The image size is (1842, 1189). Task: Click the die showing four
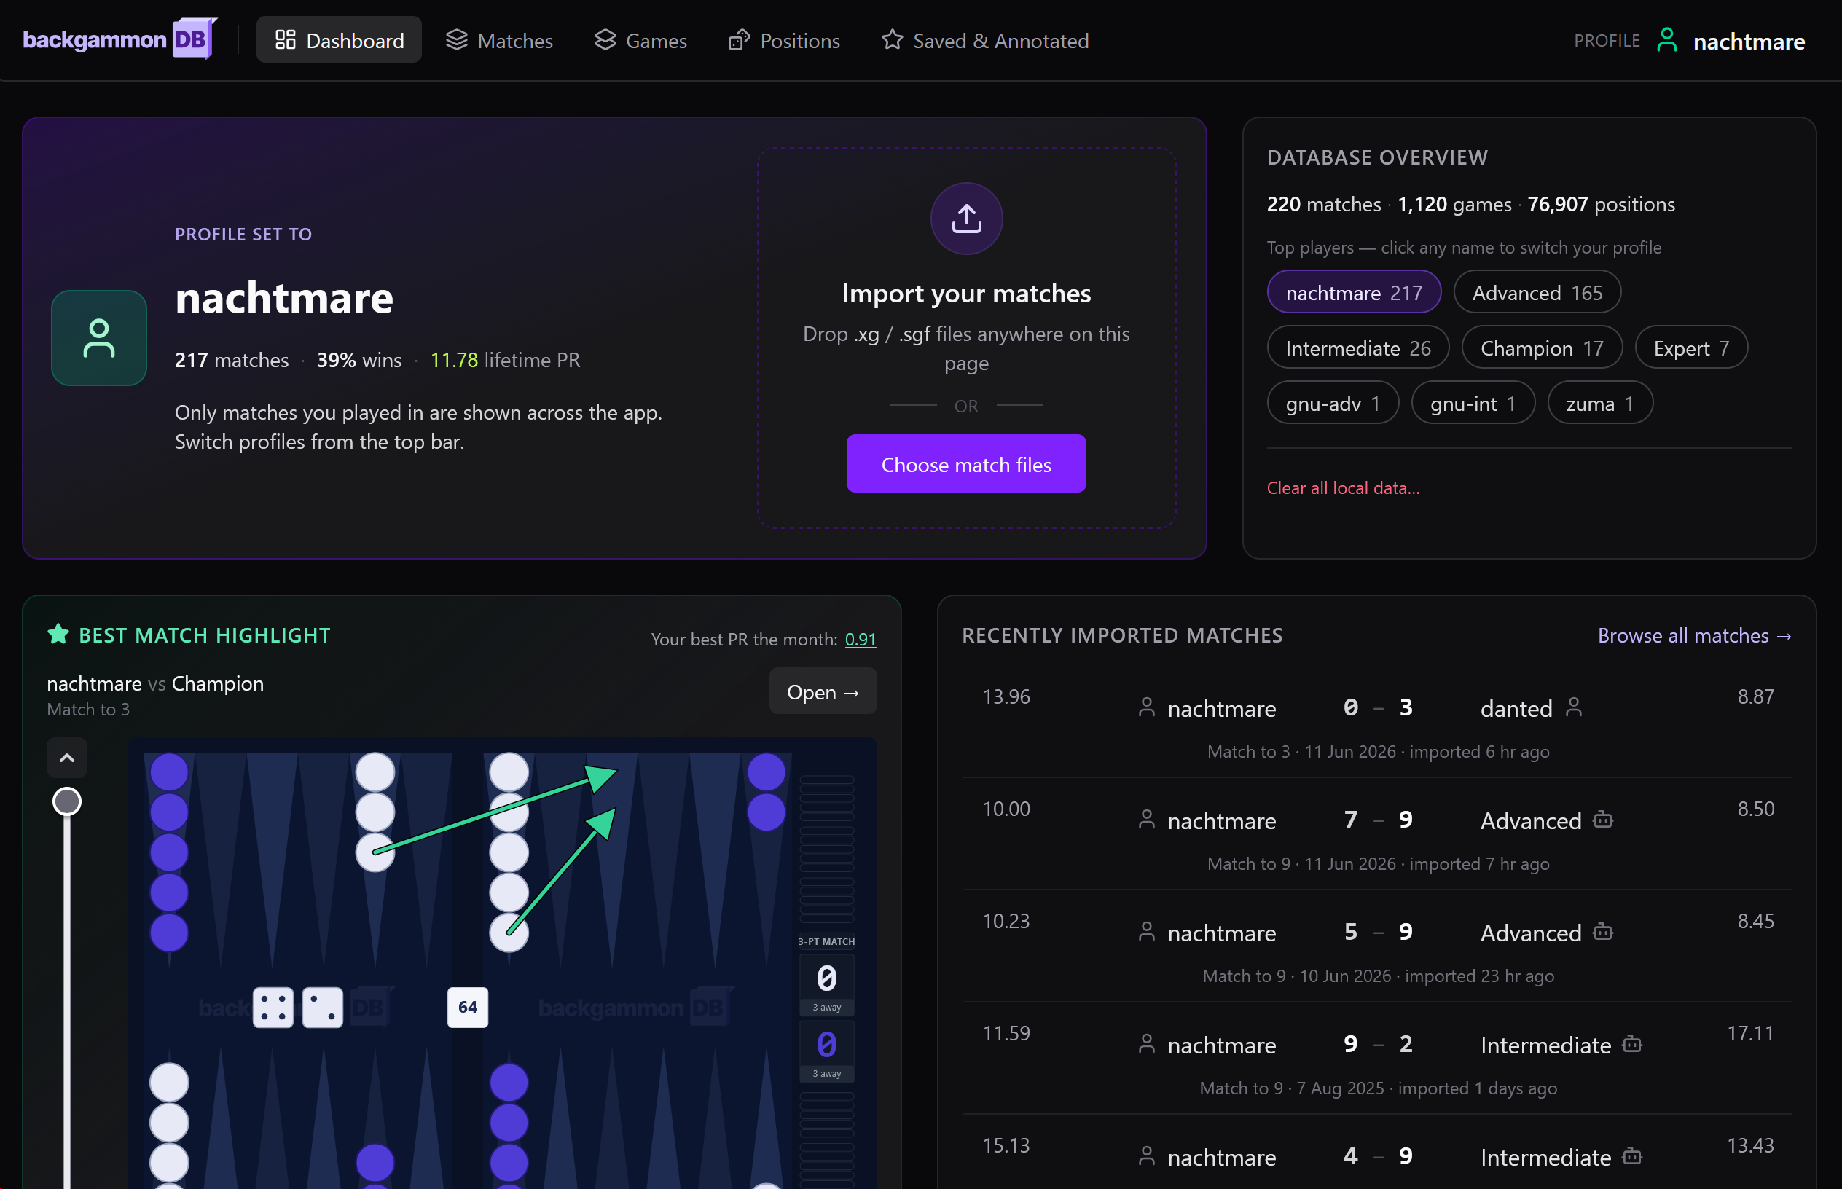[x=273, y=1007]
